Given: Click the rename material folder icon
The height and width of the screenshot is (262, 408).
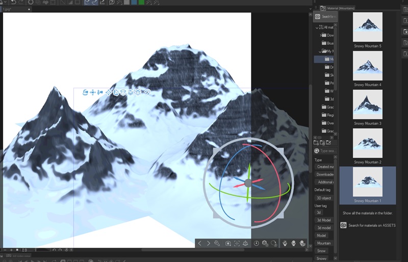Looking at the screenshot, I should [328, 143].
